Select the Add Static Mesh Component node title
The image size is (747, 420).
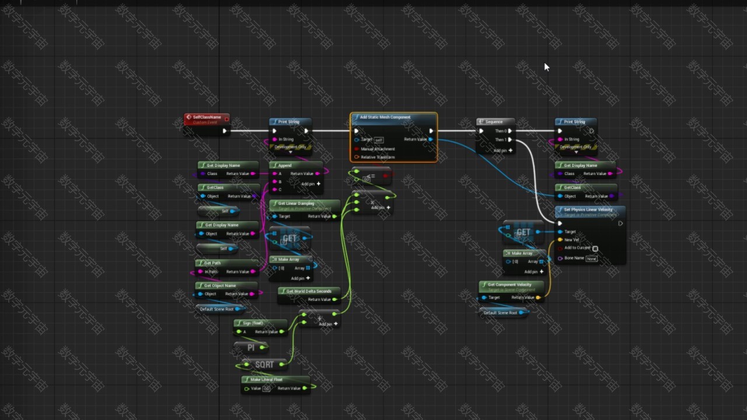click(x=385, y=117)
